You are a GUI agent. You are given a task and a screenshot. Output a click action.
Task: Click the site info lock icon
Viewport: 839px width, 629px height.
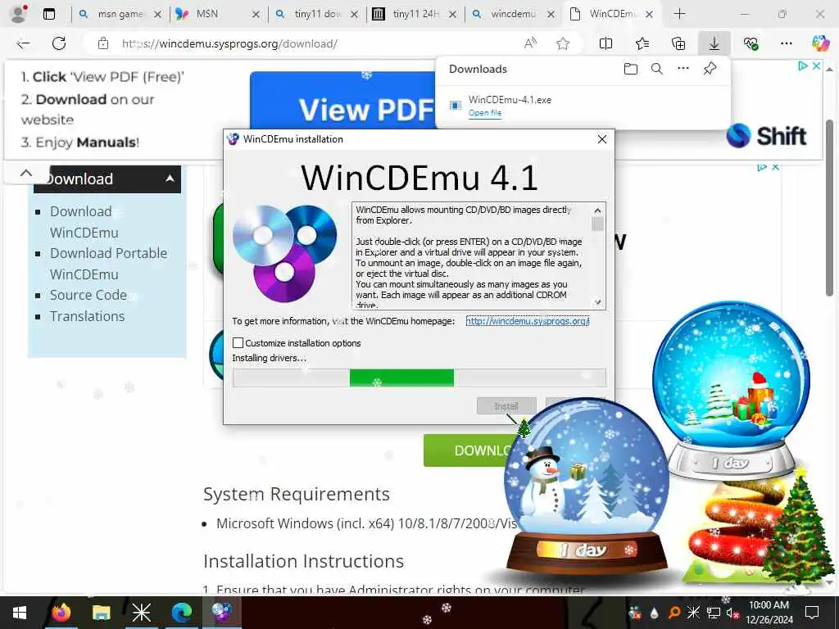pos(102,44)
